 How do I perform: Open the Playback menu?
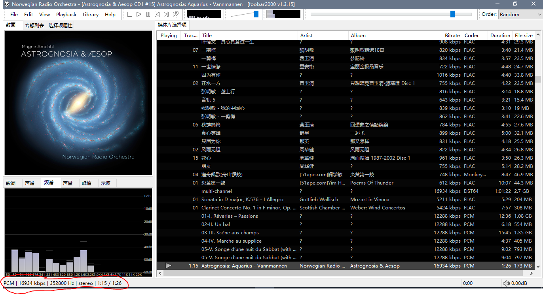[x=66, y=14]
